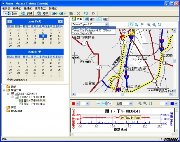Click the delete X toolbar icon
180x142 pixels.
pos(78,13)
